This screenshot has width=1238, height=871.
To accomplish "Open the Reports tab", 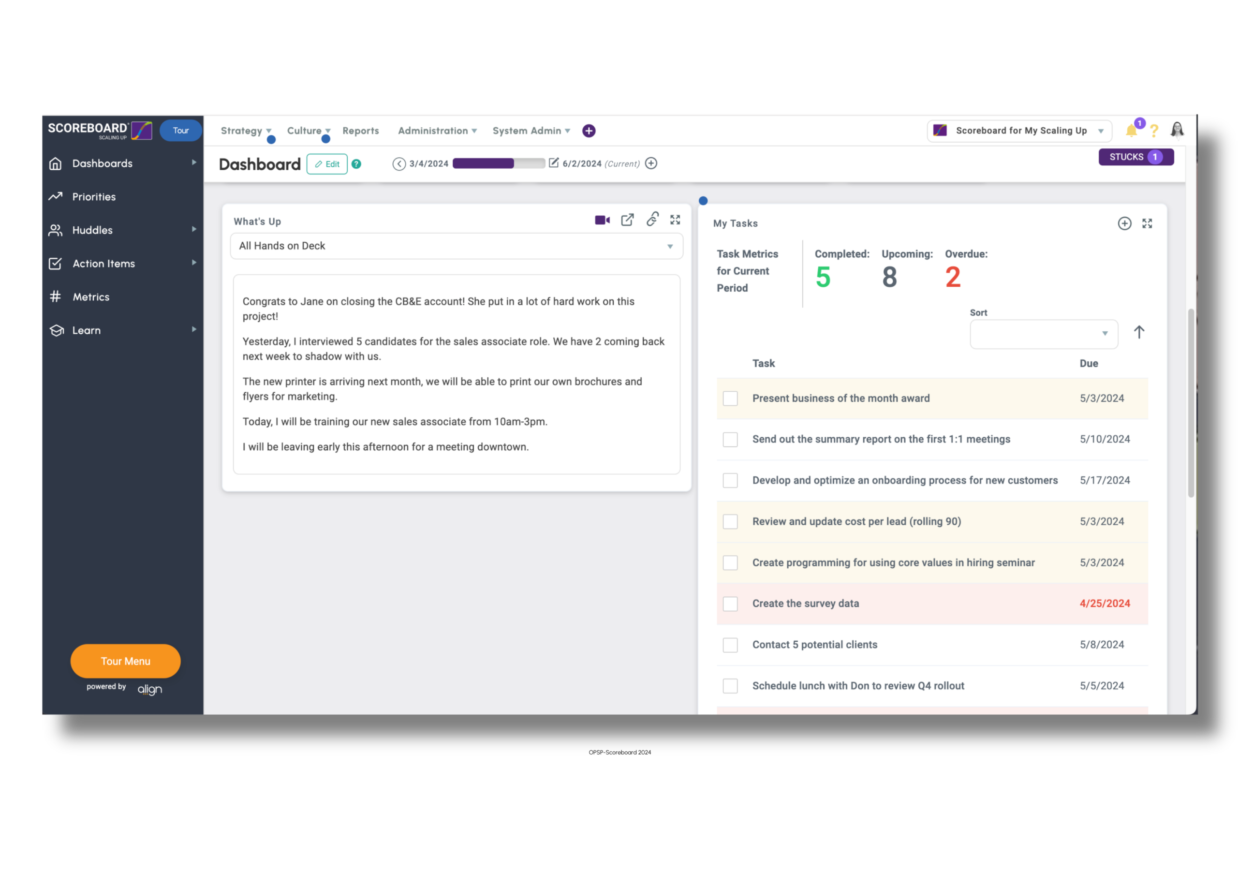I will 361,131.
